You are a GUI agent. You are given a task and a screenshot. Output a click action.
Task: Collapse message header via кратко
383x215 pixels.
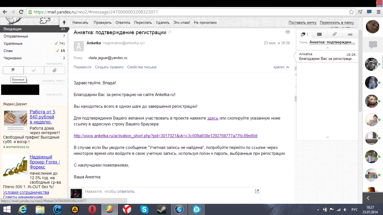[x=282, y=67]
